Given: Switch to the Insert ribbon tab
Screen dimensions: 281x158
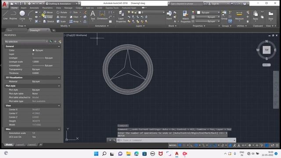Looking at the screenshot, I should pyautogui.click(x=23, y=8).
